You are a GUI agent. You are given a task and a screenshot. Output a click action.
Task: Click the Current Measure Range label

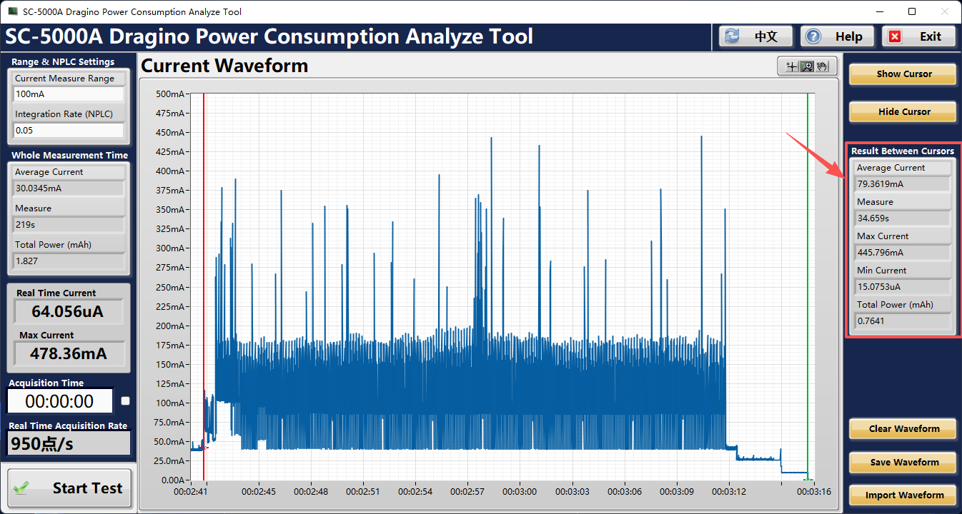(65, 79)
